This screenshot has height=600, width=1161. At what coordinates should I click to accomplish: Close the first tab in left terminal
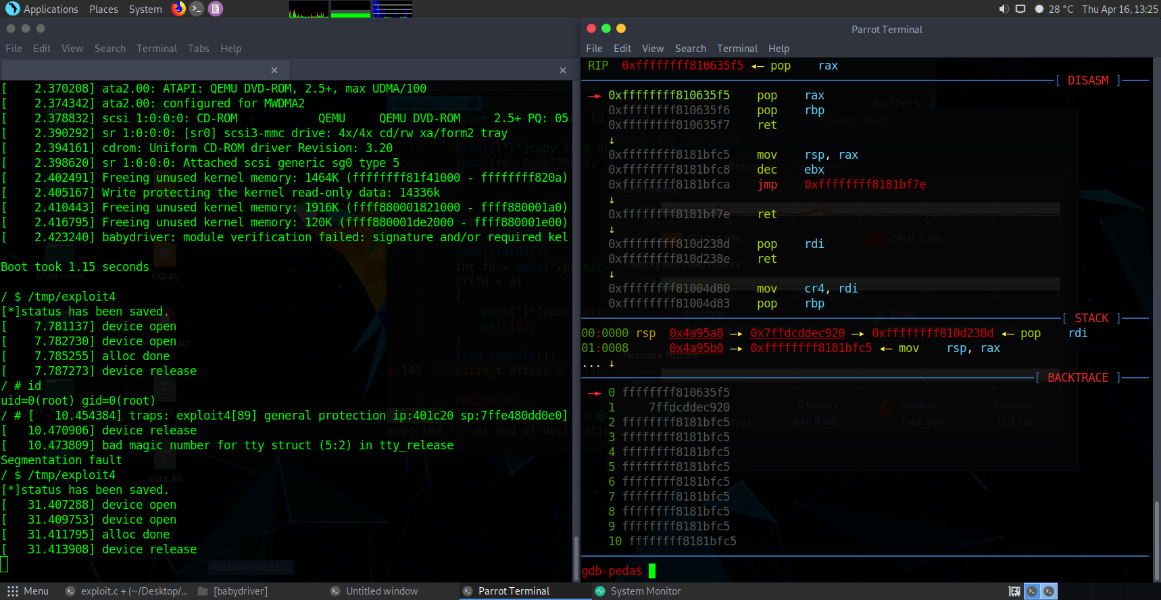point(274,70)
